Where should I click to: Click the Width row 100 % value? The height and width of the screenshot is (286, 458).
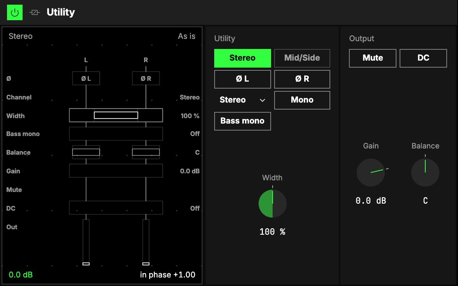click(x=190, y=116)
